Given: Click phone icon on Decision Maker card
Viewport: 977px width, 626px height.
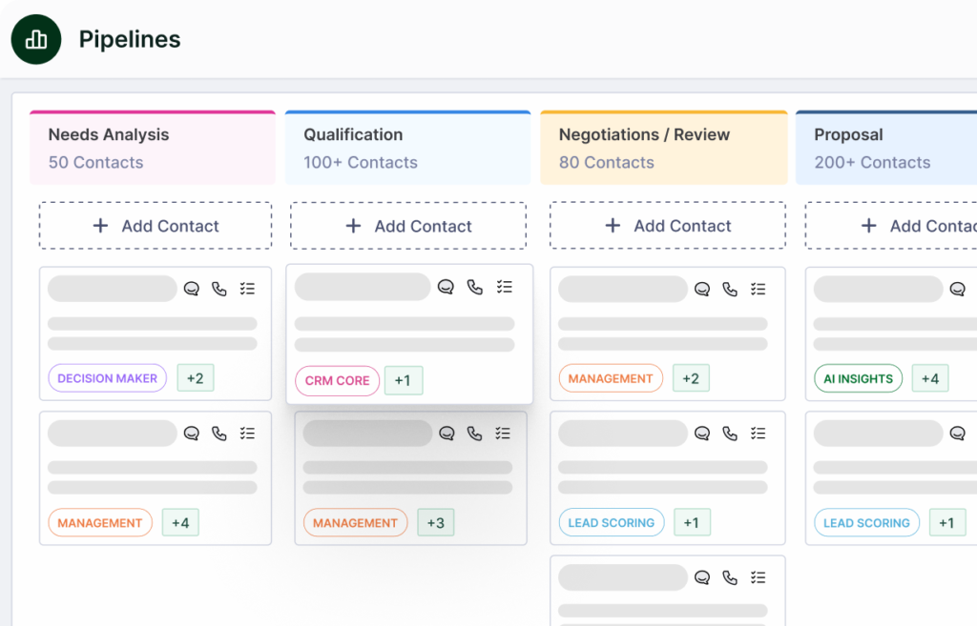Looking at the screenshot, I should tap(219, 289).
